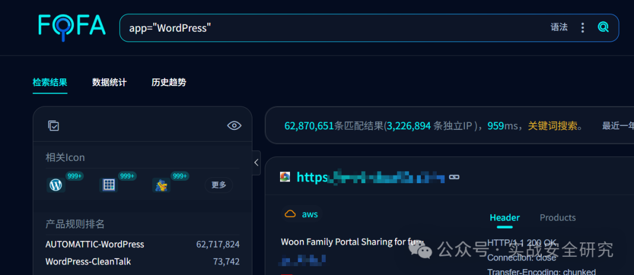634x275 pixels.
Task: Click the WordPress-CleanTalk rule
Action: click(88, 262)
